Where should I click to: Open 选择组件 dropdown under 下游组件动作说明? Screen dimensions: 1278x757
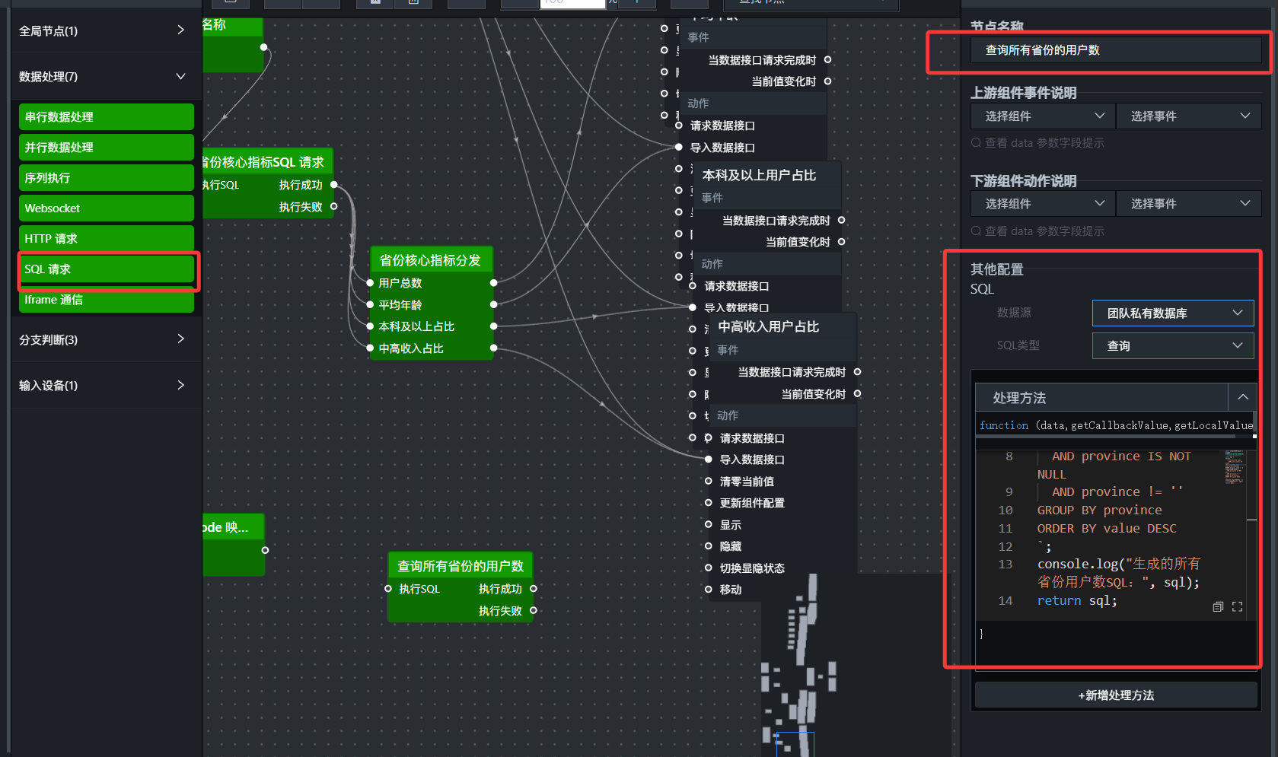(x=1043, y=203)
